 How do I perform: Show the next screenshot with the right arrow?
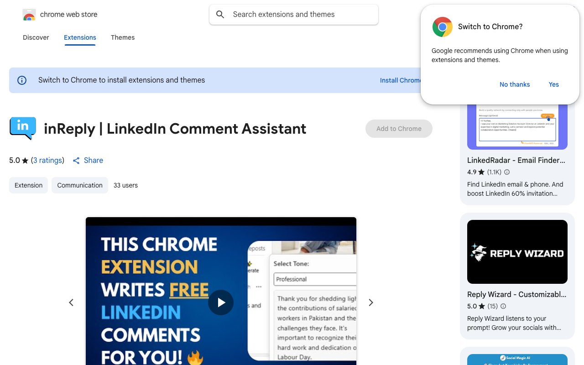[x=370, y=302]
